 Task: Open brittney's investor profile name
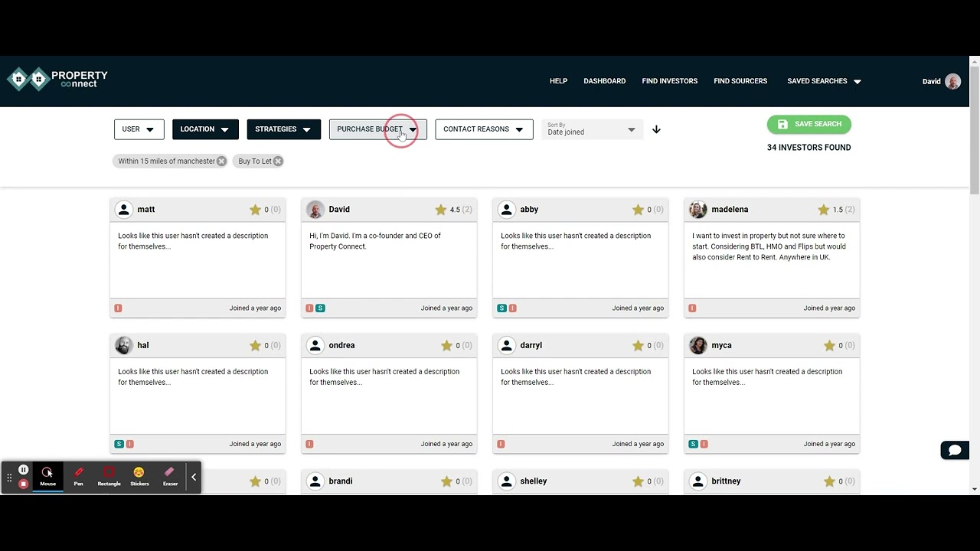[x=726, y=481]
